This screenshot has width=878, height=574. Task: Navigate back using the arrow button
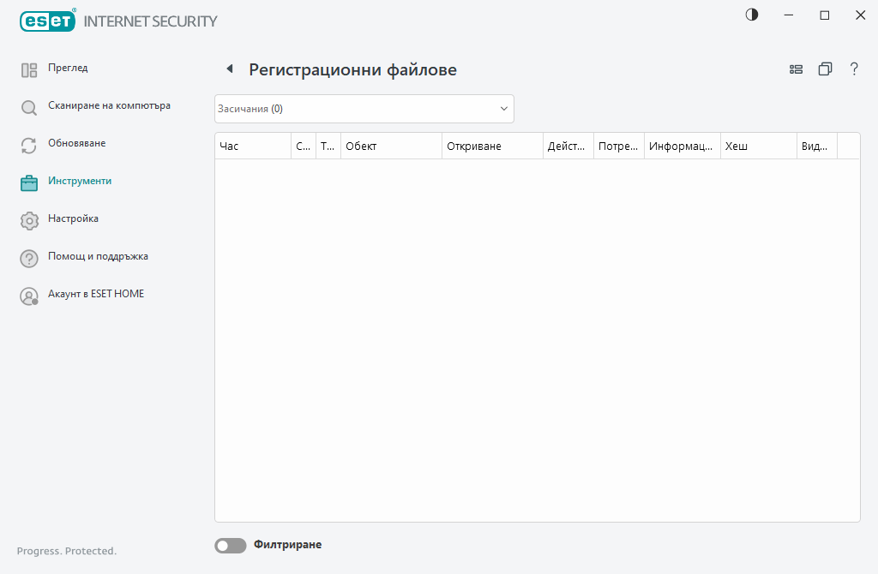tap(228, 68)
